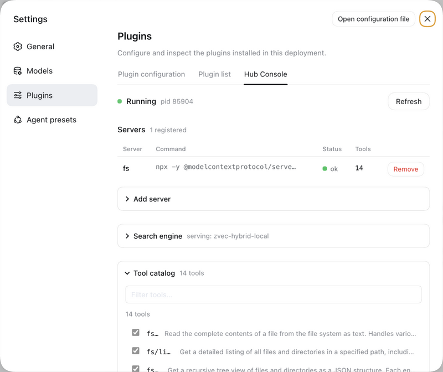Click the General gear icon in sidebar

[18, 46]
